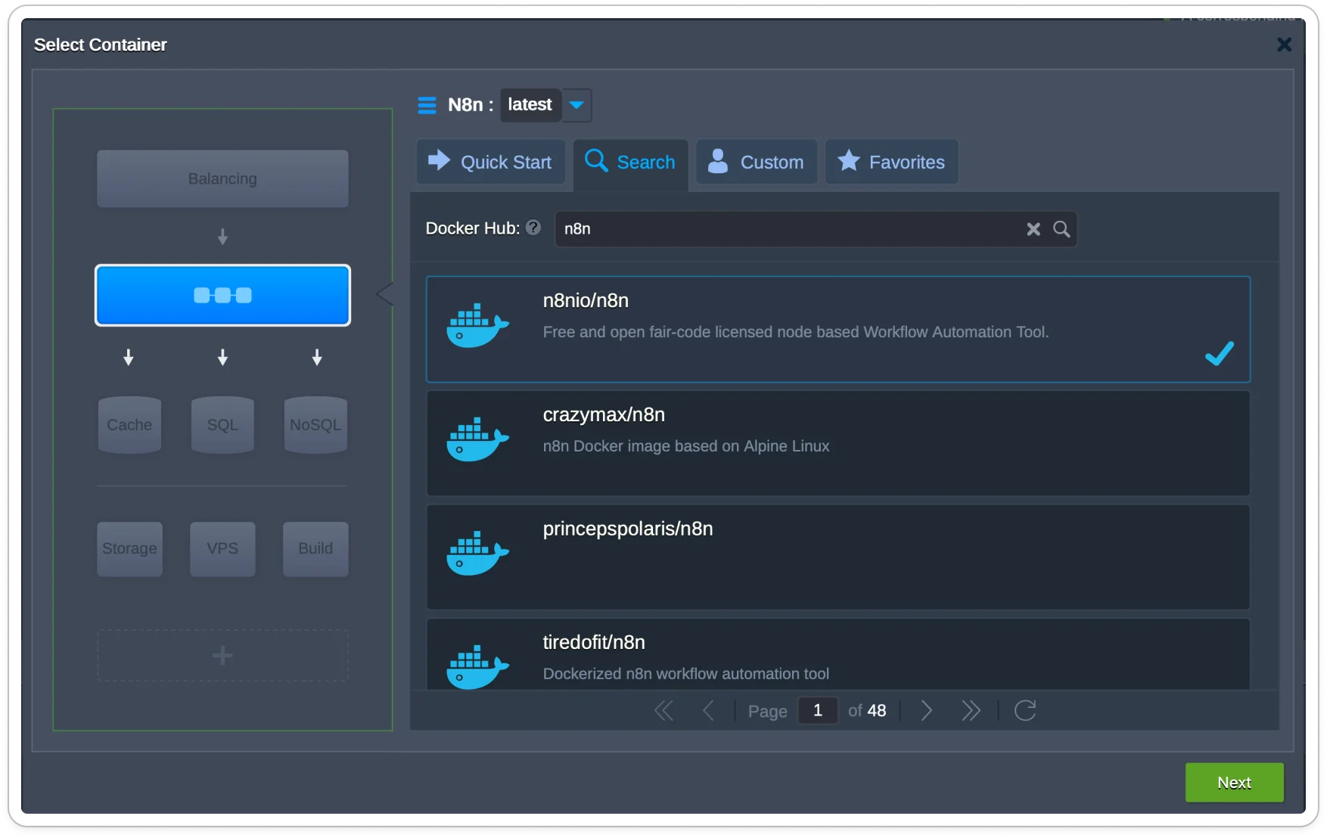Open the hamburger menu next to N8n
1327x838 pixels.
click(x=427, y=105)
